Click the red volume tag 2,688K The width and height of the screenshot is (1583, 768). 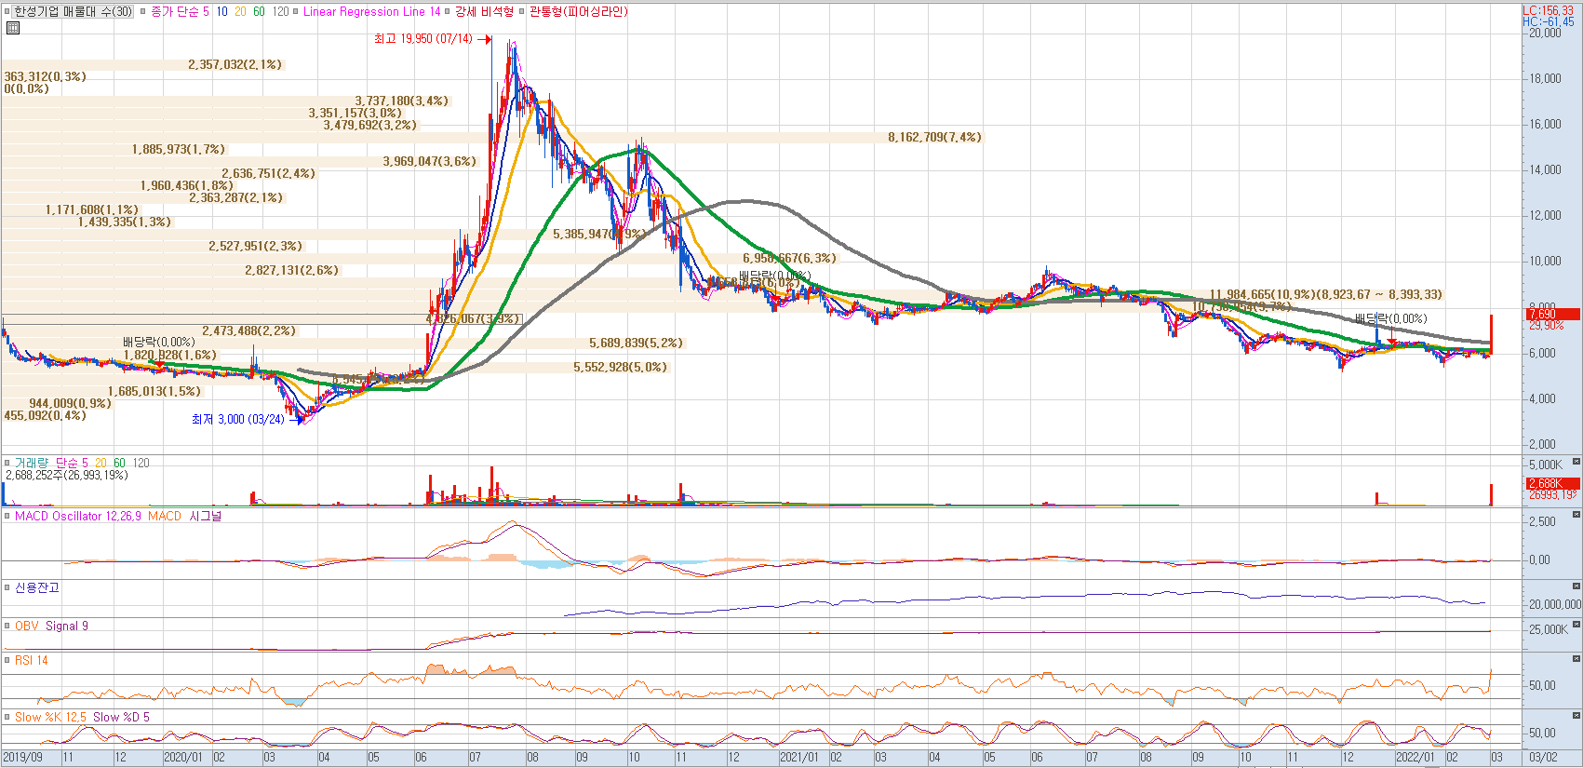point(1552,483)
